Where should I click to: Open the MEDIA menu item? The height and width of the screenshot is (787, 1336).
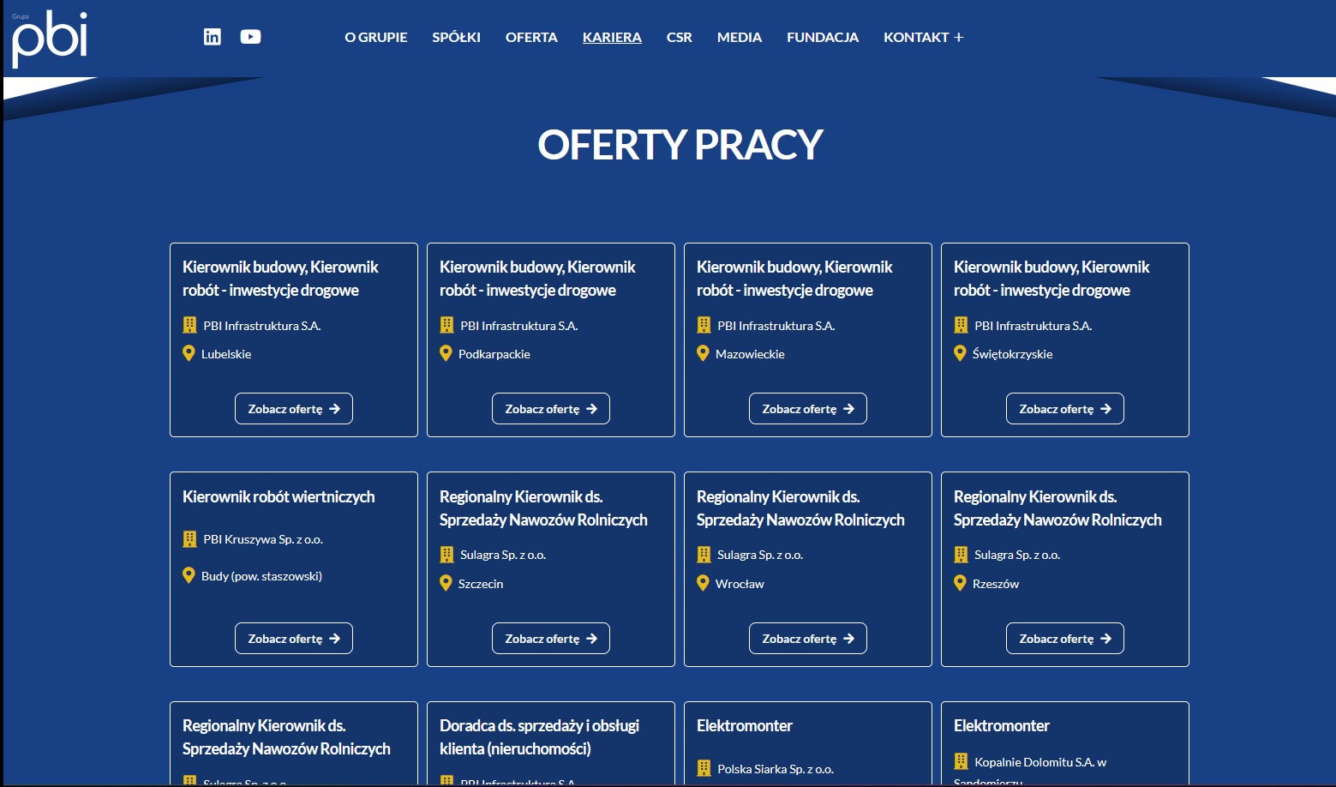pyautogui.click(x=739, y=37)
